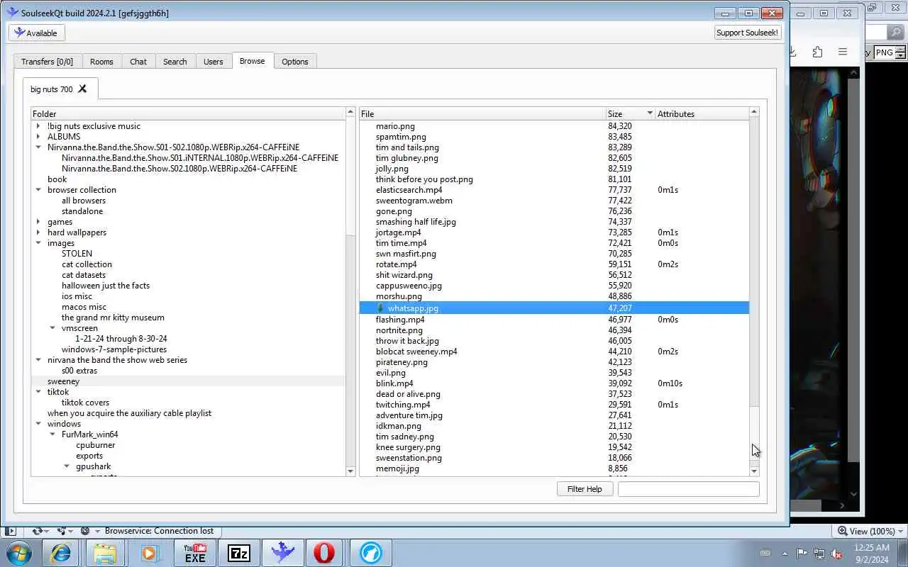Click the blue wolf-logo taskbar icon
908x567 pixels.
(370, 553)
